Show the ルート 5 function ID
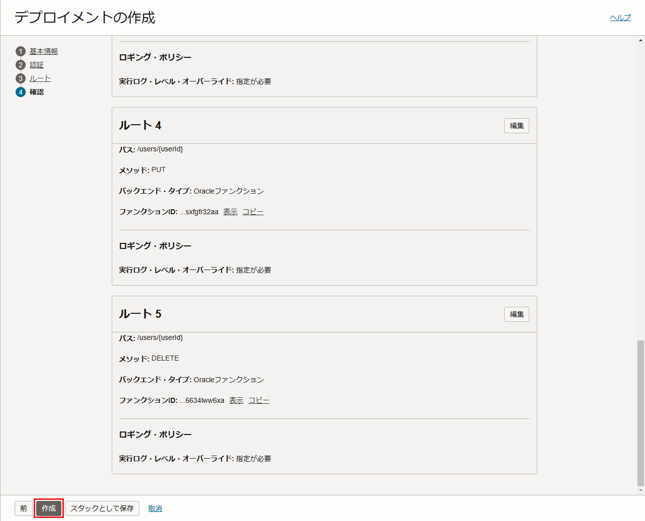This screenshot has height=521, width=645. [236, 400]
